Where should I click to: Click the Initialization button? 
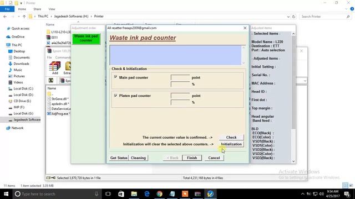(231, 144)
